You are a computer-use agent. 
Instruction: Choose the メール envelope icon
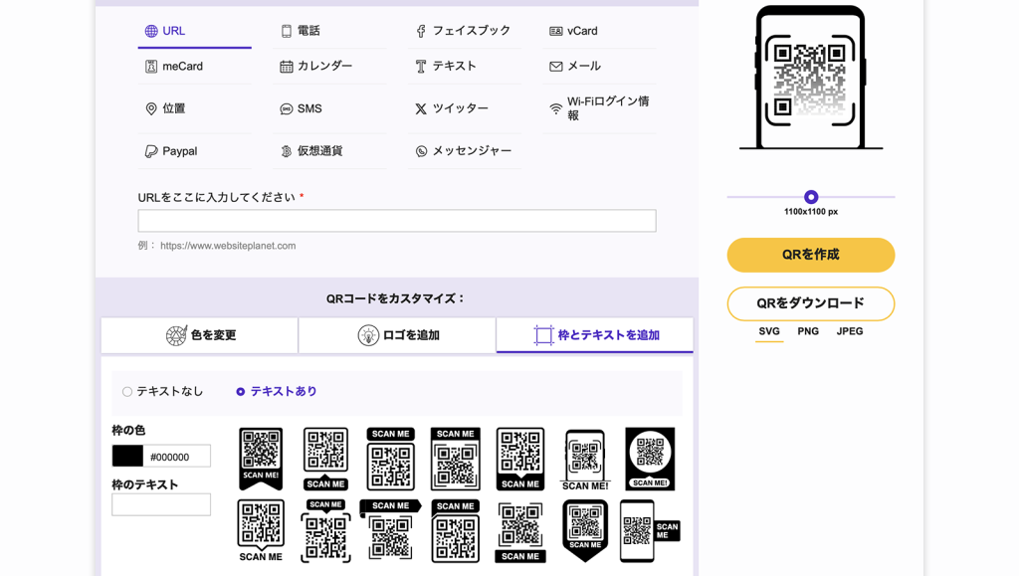555,67
